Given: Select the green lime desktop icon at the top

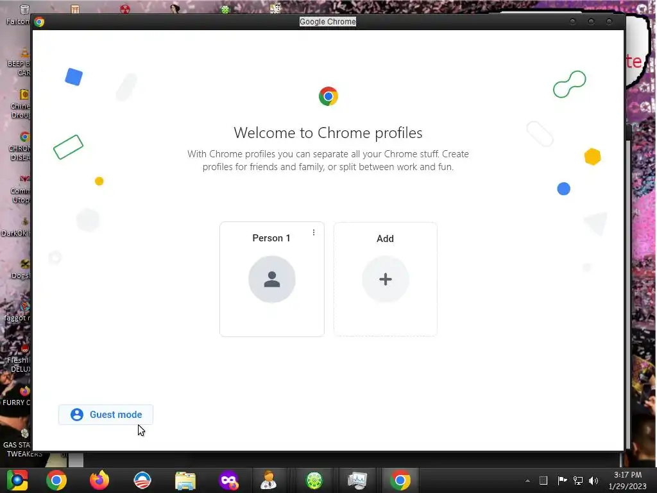Looking at the screenshot, I should click(225, 9).
